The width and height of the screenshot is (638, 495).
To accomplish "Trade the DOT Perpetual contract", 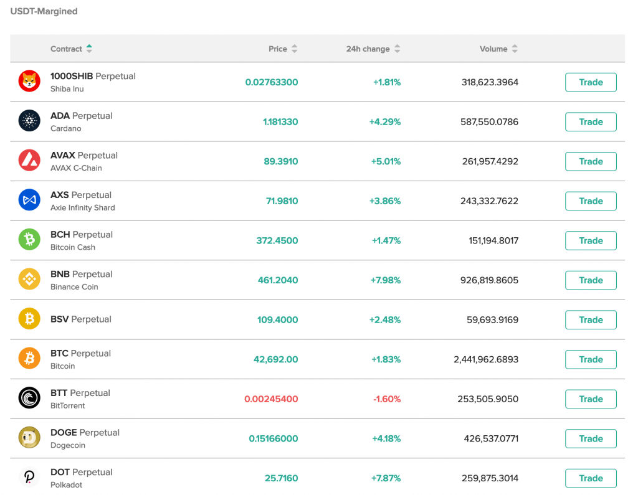I will coord(591,478).
